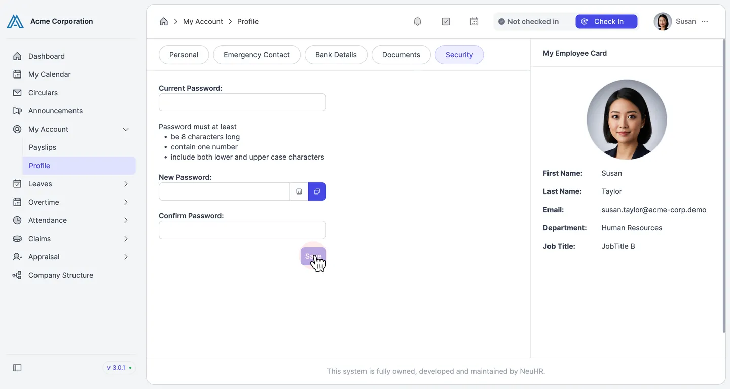Image resolution: width=730 pixels, height=389 pixels.
Task: Open Dashboard via its house icon
Action: tap(17, 56)
